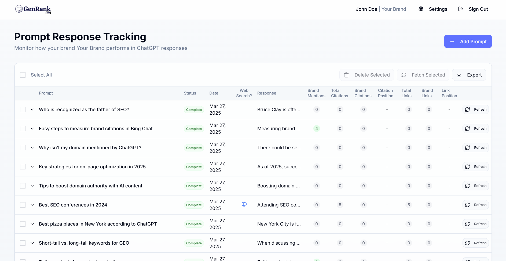Click the Brand Mentions column header
Screen dimensions: 506x261
click(x=316, y=93)
